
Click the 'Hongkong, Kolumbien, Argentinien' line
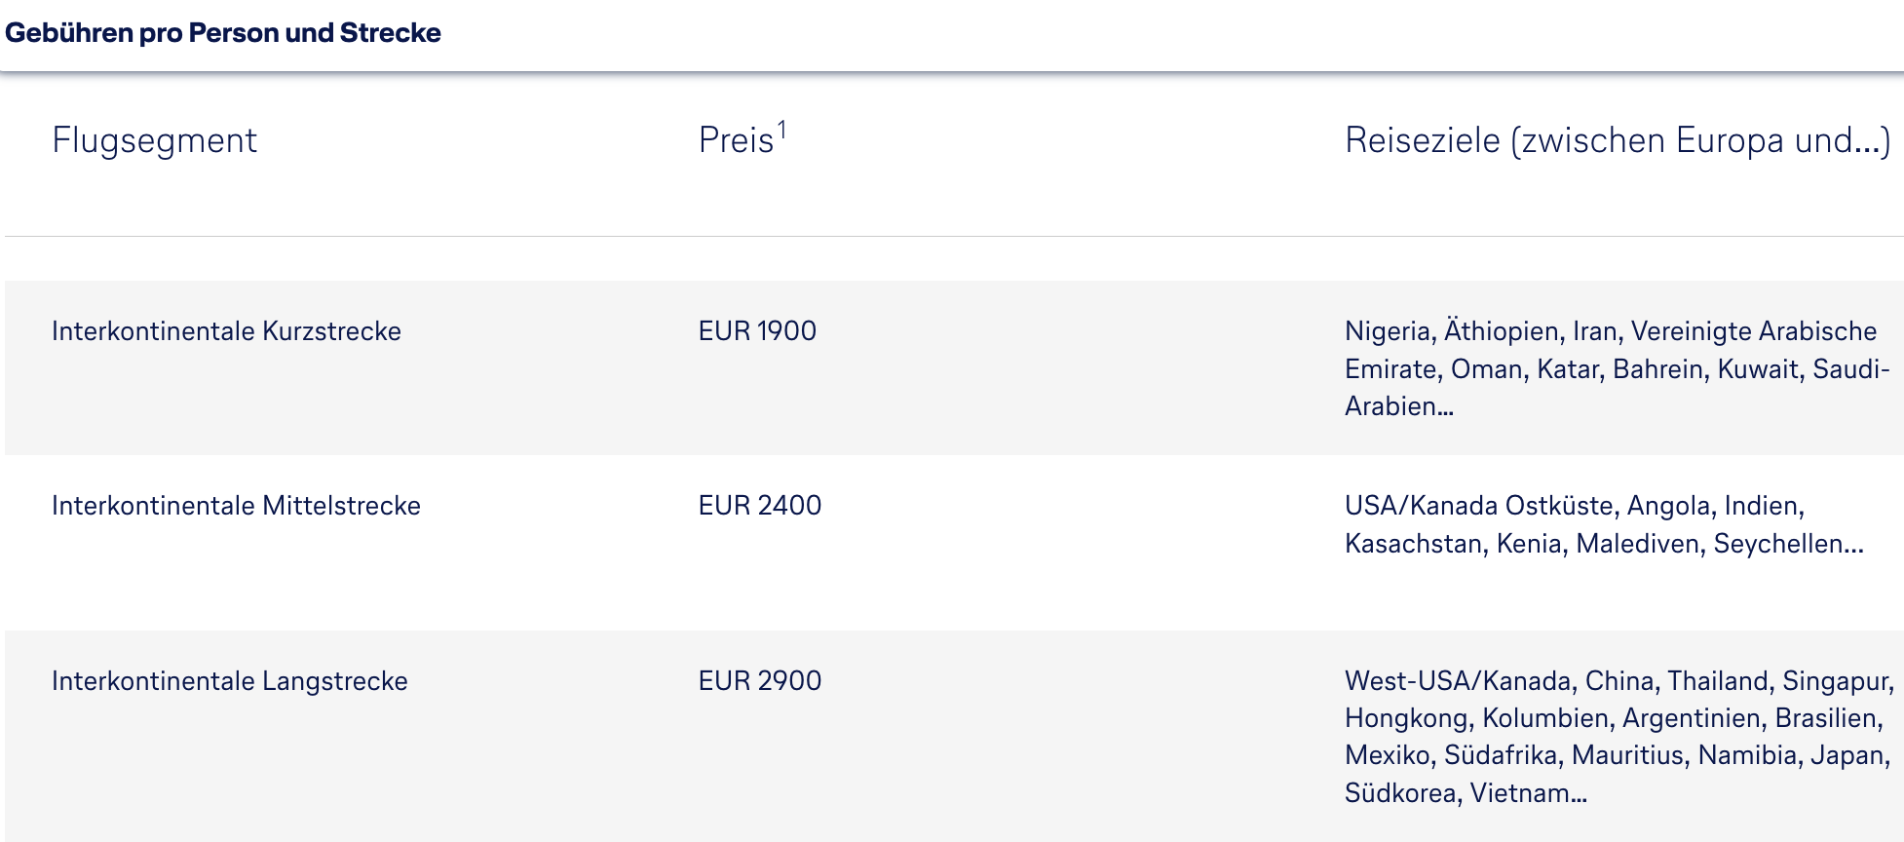tap(1613, 718)
